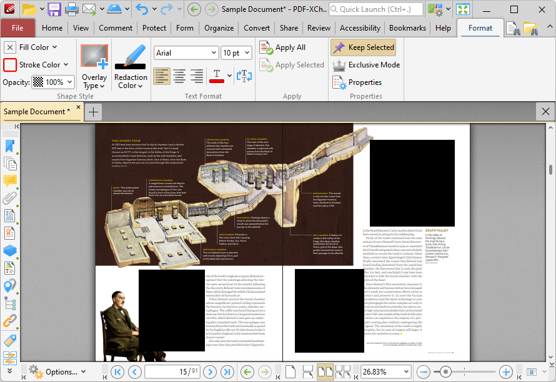Jump to the last page

tap(227, 372)
